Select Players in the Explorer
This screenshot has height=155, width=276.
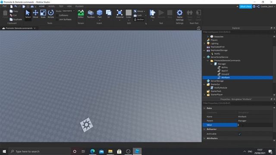(x=214, y=40)
